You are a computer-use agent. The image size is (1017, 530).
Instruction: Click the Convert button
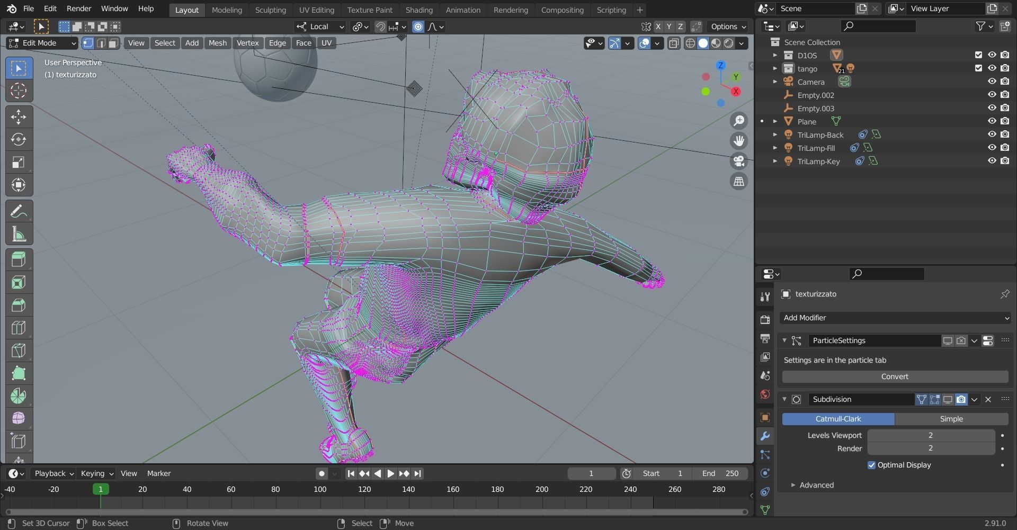pos(895,377)
